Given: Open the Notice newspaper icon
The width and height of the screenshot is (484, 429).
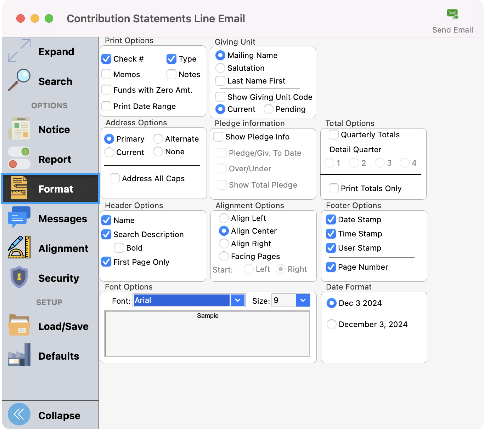Looking at the screenshot, I should (19, 128).
